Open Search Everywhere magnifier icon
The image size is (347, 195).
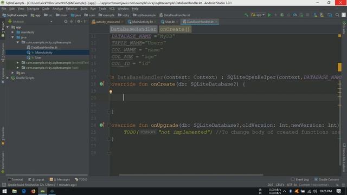(x=337, y=15)
